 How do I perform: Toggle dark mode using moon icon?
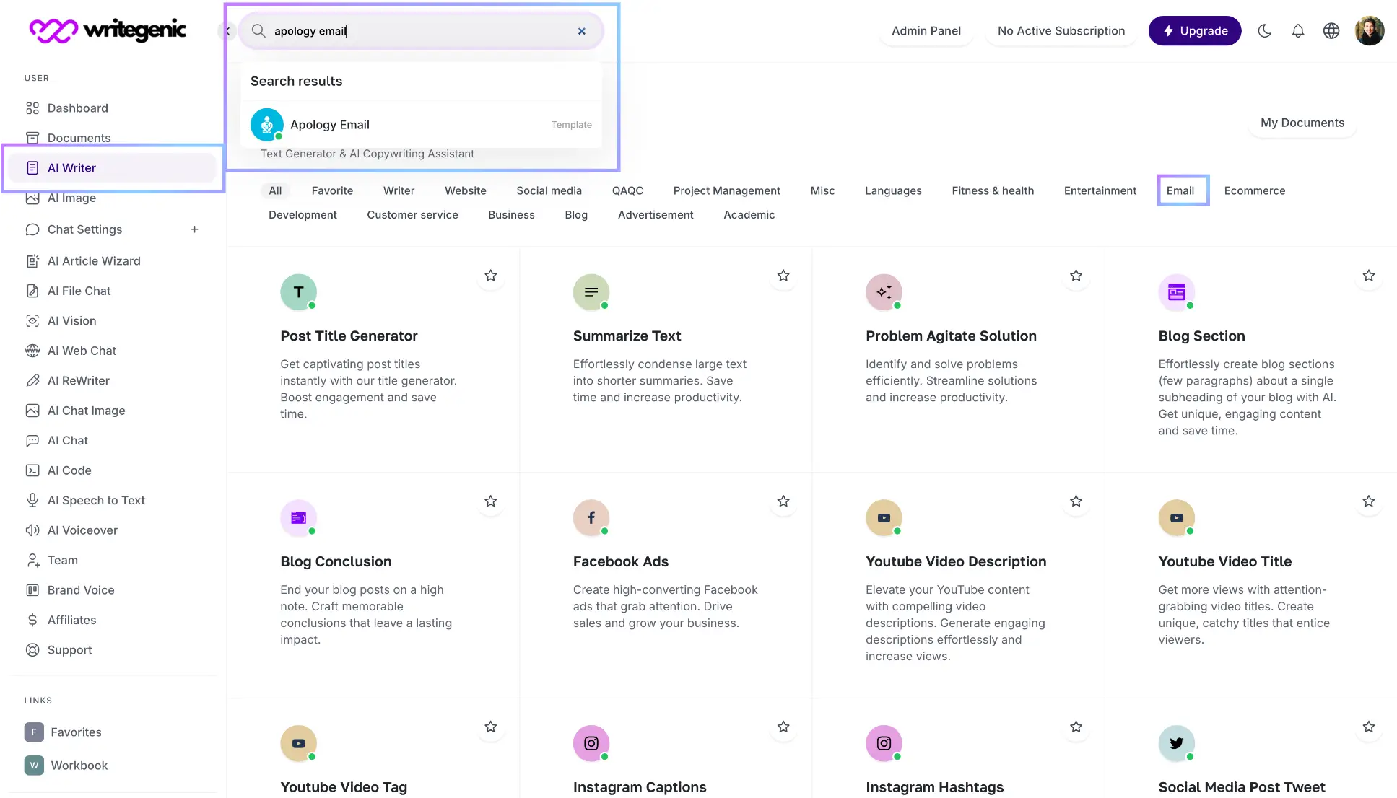tap(1266, 30)
